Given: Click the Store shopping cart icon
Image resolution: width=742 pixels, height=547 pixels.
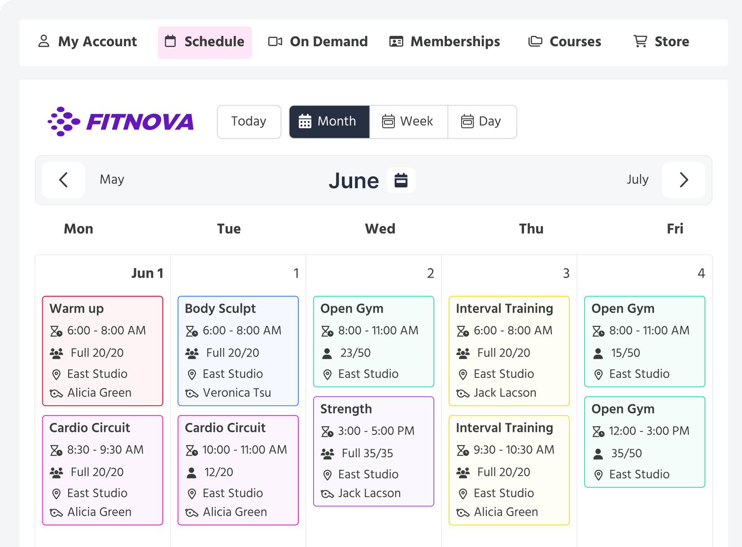Looking at the screenshot, I should point(640,41).
